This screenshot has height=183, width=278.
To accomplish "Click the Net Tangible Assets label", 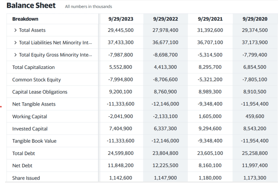I will click(34, 104).
